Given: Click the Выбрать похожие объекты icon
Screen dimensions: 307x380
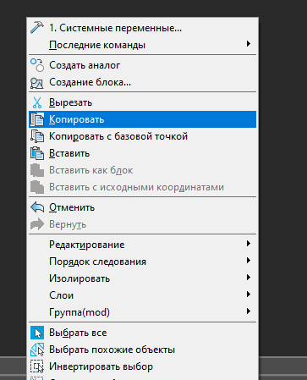Looking at the screenshot, I should (x=37, y=350).
